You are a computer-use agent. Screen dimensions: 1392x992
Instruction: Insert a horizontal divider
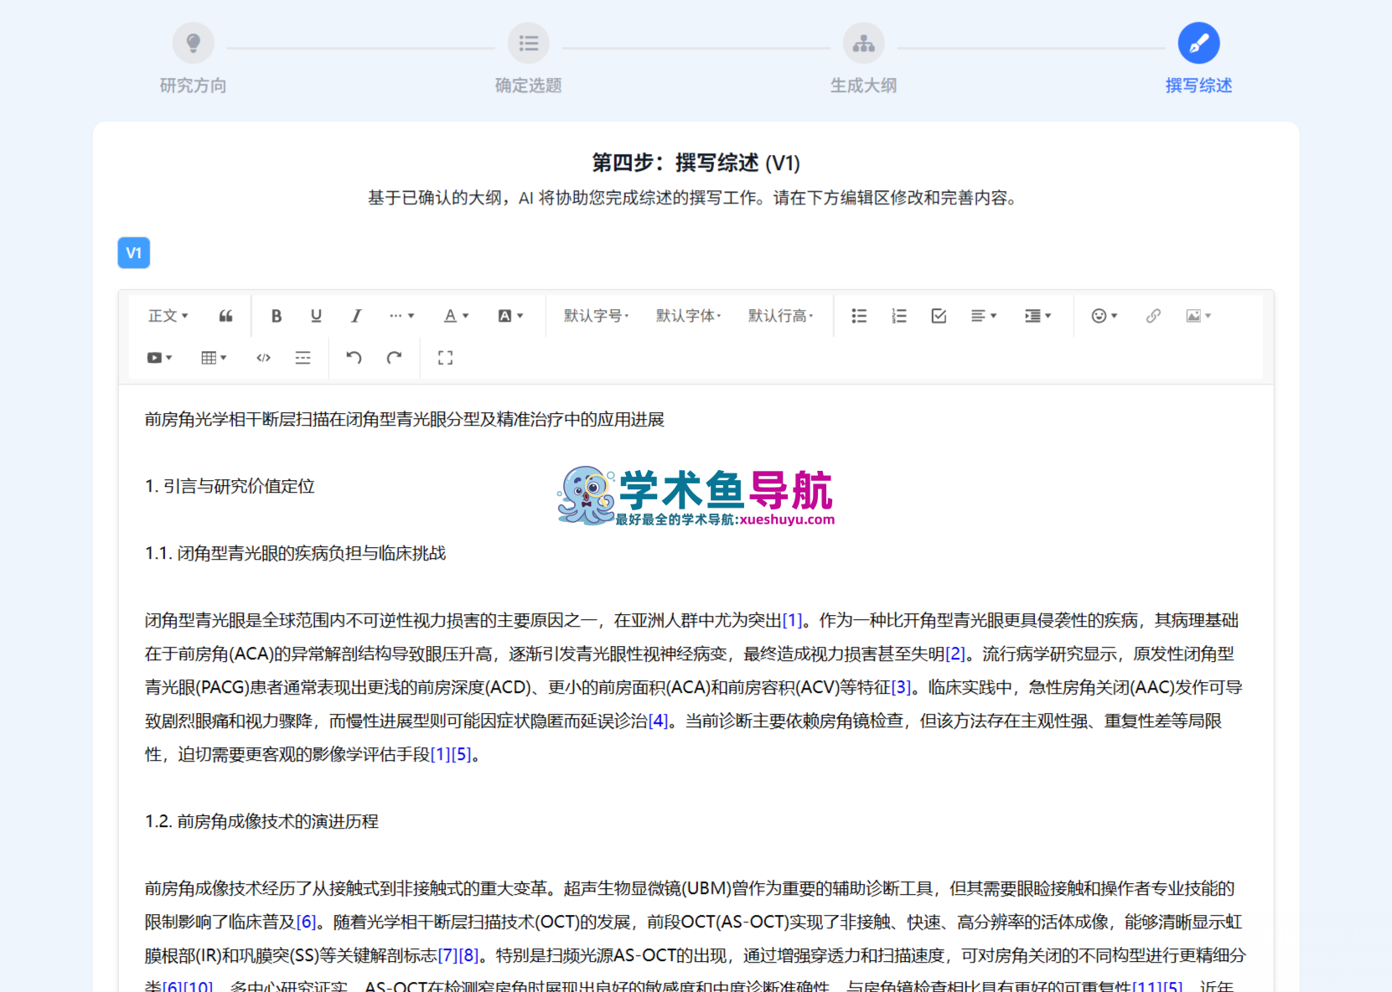(x=303, y=358)
